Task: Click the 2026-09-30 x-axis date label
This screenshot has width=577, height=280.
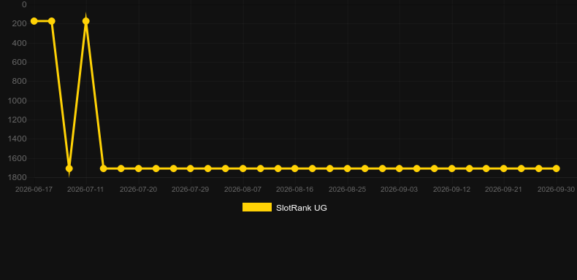Action: coord(556,190)
